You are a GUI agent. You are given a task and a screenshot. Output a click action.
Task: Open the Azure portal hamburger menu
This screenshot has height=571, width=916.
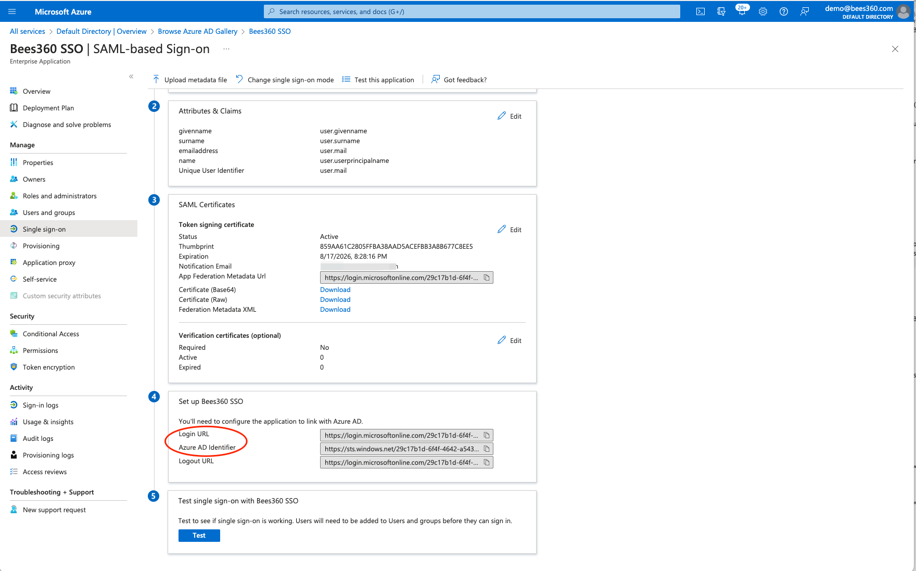(x=12, y=11)
